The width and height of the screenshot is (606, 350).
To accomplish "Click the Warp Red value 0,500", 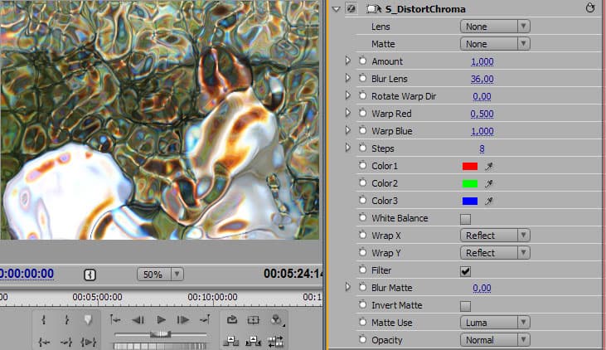I will [482, 114].
